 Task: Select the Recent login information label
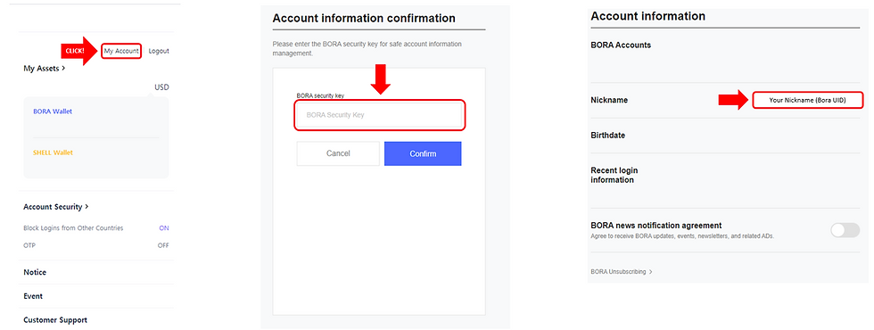pyautogui.click(x=614, y=175)
